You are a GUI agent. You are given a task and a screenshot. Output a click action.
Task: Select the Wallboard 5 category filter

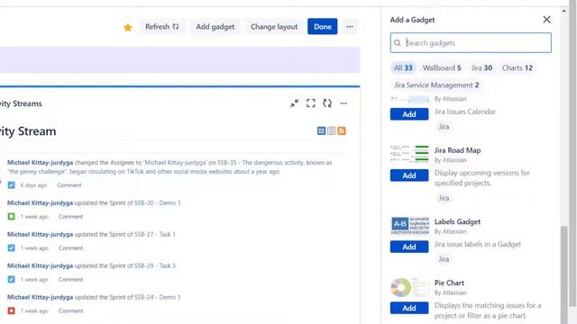(442, 68)
